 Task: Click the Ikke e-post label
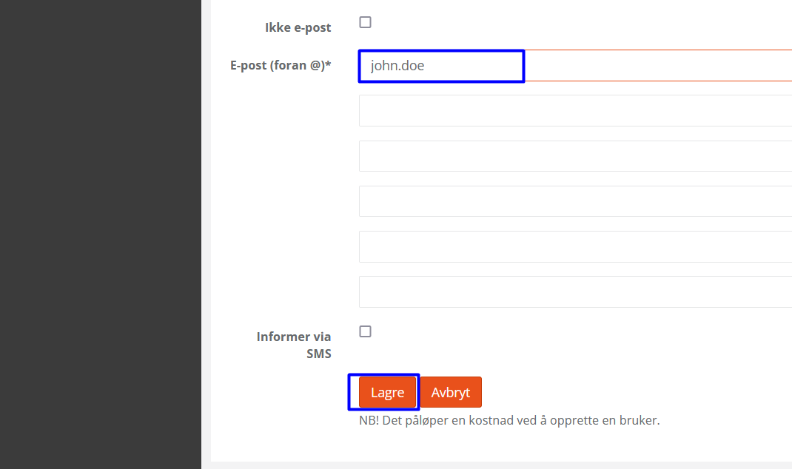pos(298,27)
